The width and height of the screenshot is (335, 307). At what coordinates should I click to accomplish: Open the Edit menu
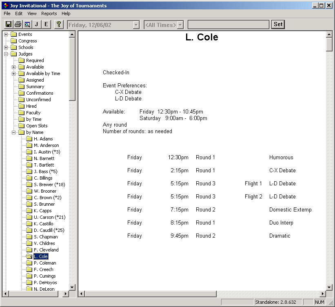tap(19, 13)
